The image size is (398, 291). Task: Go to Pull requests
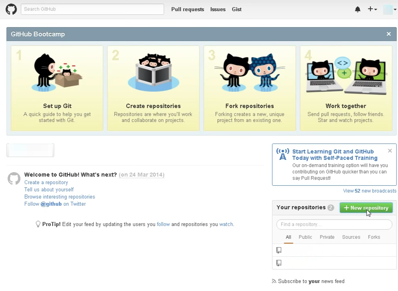(187, 10)
